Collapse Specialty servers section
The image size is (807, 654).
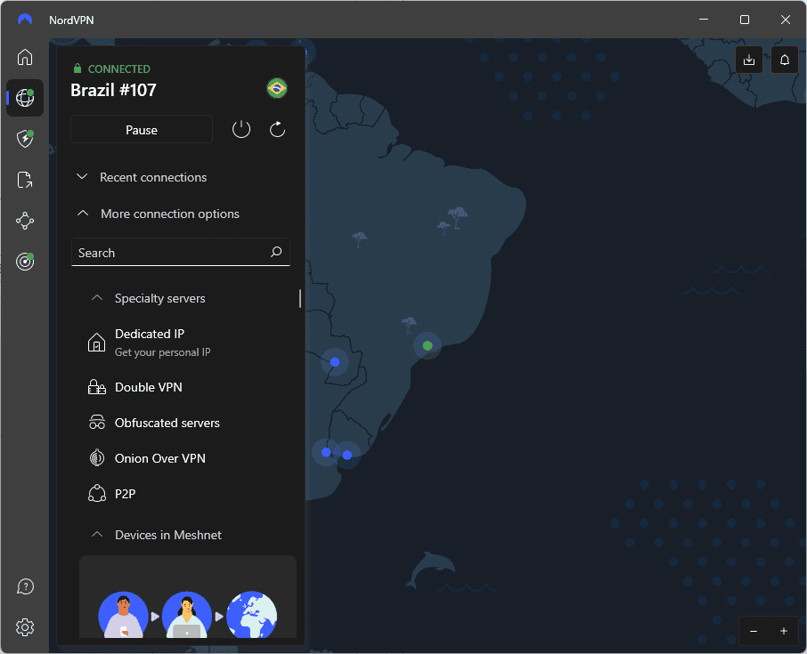[148, 298]
